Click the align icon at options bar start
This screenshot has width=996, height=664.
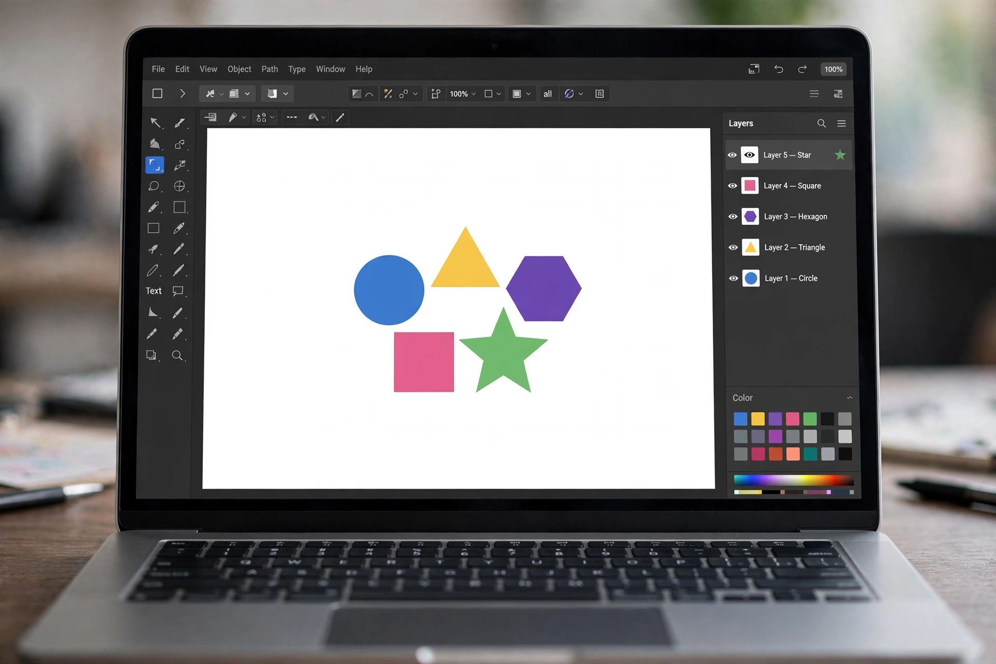coord(211,118)
